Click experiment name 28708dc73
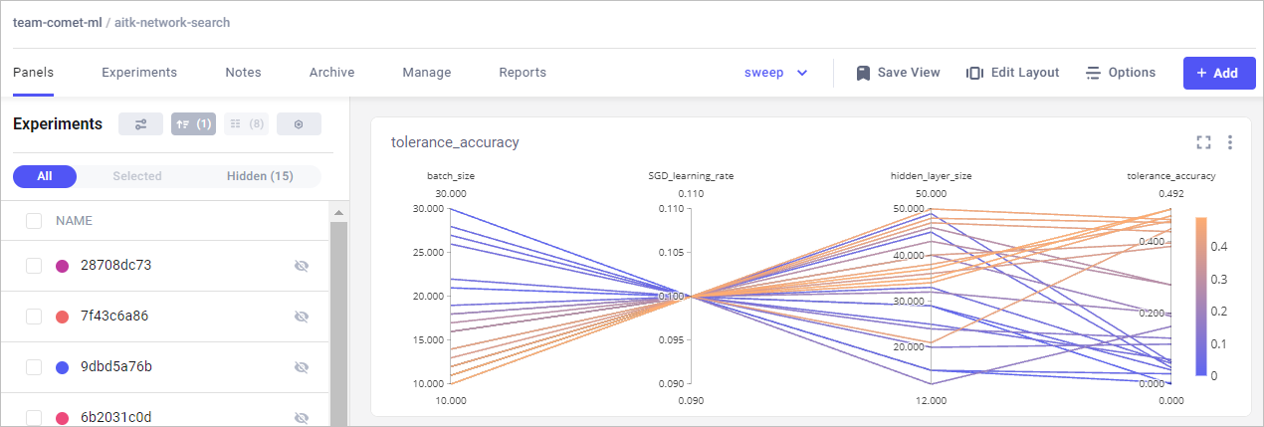1264x427 pixels. pos(115,266)
